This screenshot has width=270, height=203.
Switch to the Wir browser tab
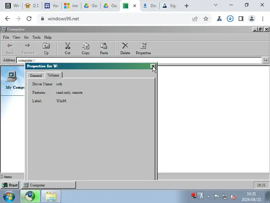pyautogui.click(x=12, y=6)
